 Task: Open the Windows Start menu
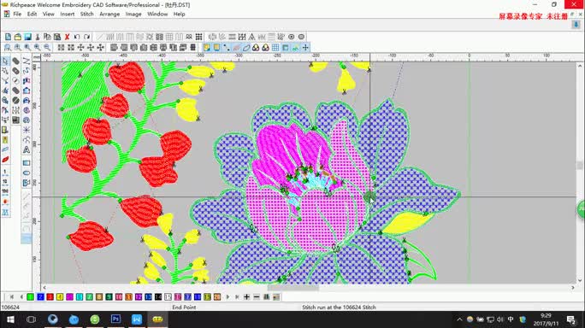(x=10, y=319)
